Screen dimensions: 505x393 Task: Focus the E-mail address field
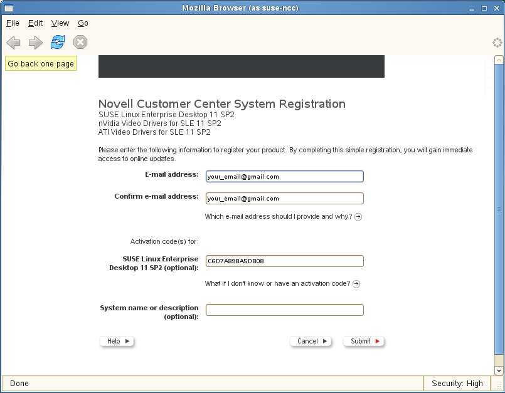point(285,176)
